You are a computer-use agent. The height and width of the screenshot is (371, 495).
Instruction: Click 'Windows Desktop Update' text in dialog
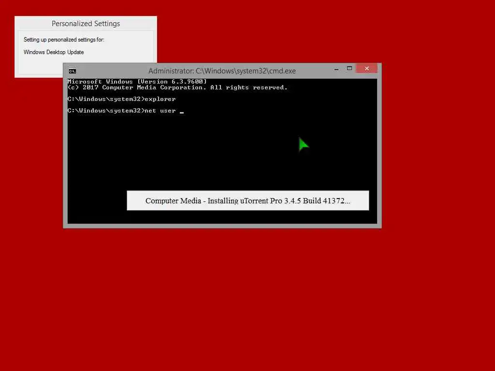[x=54, y=52]
